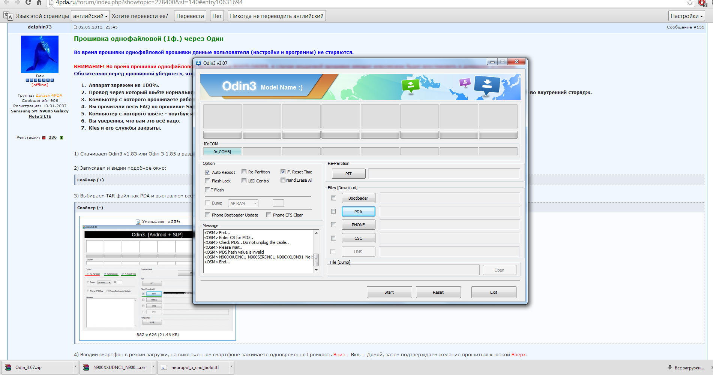Toggle the F. Reset Time checkbox
The height and width of the screenshot is (375, 713).
pos(283,172)
